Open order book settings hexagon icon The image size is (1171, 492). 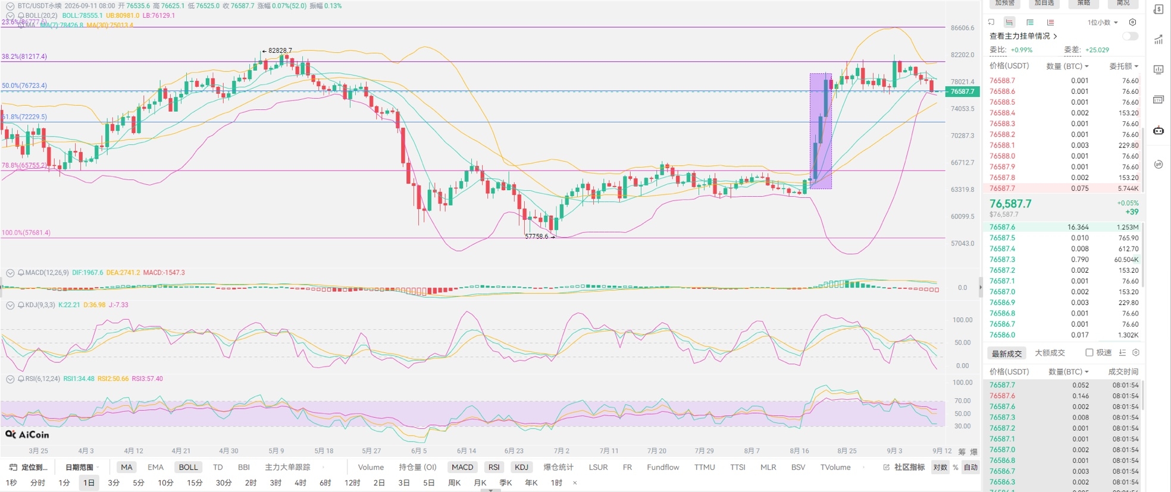(x=1133, y=23)
